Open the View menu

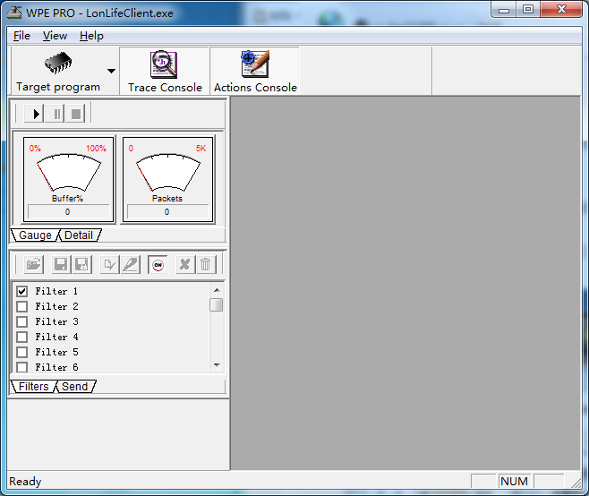(x=55, y=36)
